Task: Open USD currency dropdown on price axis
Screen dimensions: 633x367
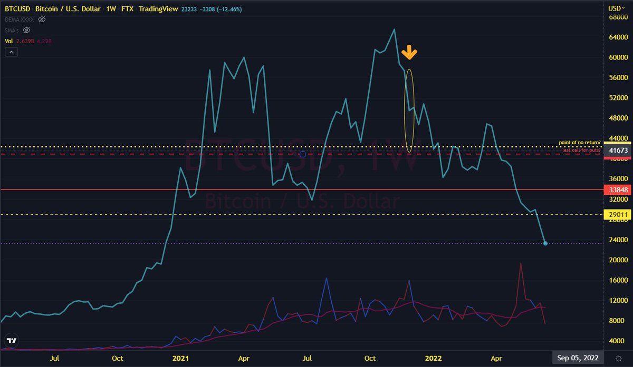Action: click(617, 8)
